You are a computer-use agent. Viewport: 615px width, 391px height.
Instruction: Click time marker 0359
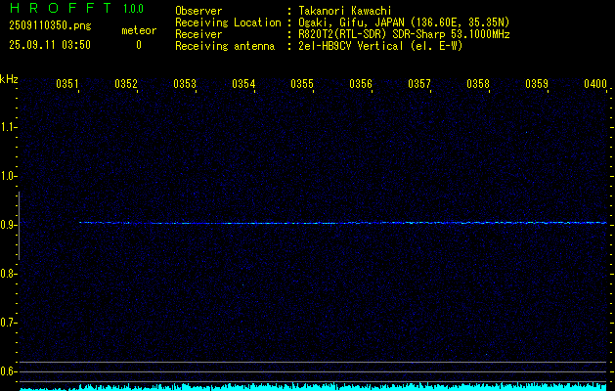(537, 84)
